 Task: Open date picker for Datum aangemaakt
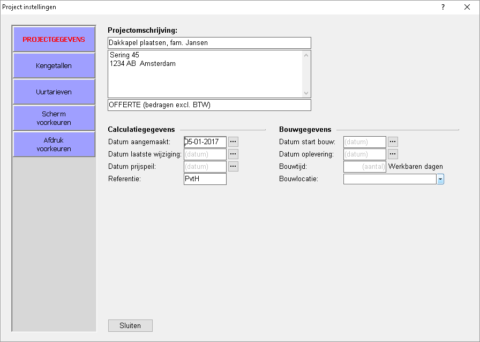click(x=233, y=142)
